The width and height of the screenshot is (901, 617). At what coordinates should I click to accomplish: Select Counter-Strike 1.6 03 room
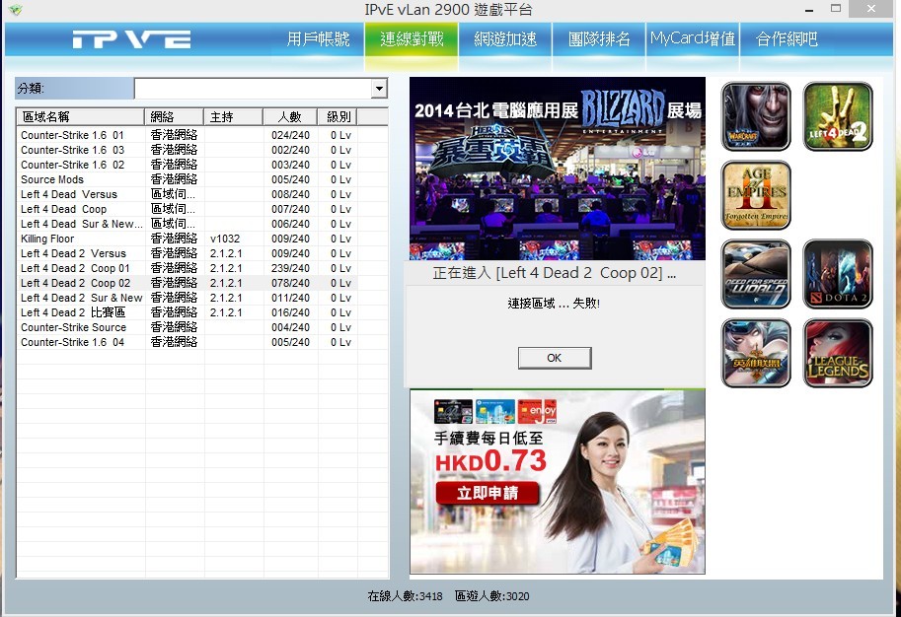187,150
